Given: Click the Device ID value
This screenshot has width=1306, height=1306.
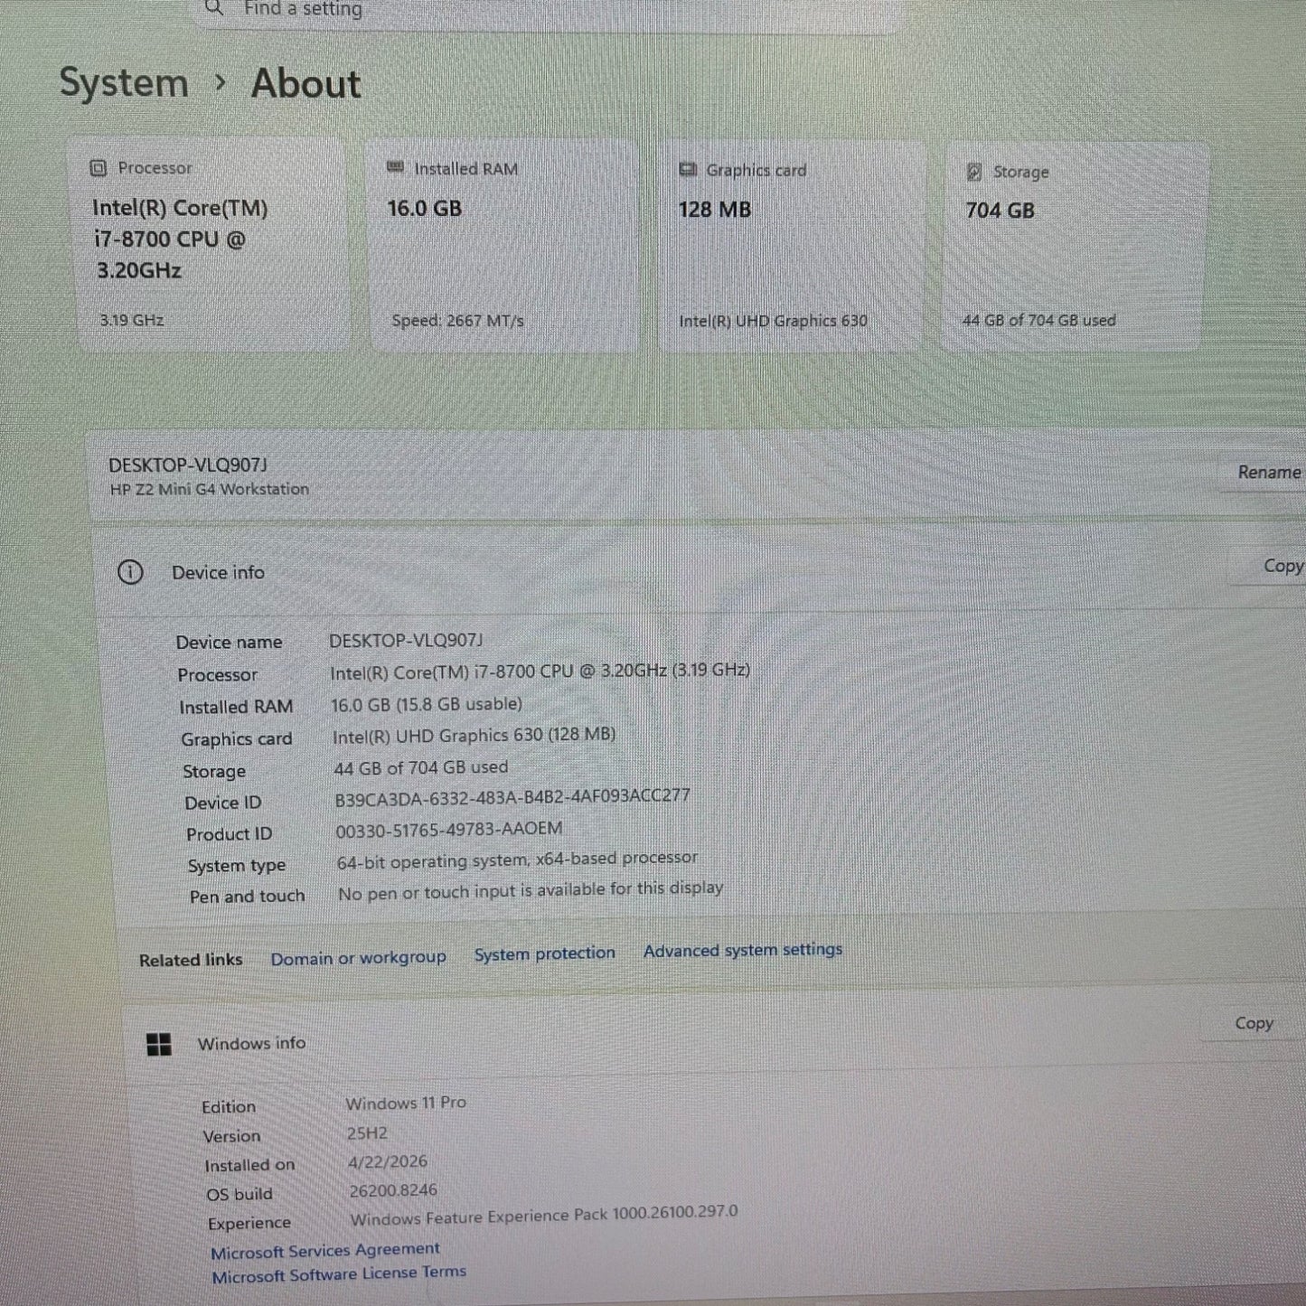Looking at the screenshot, I should pyautogui.click(x=512, y=797).
